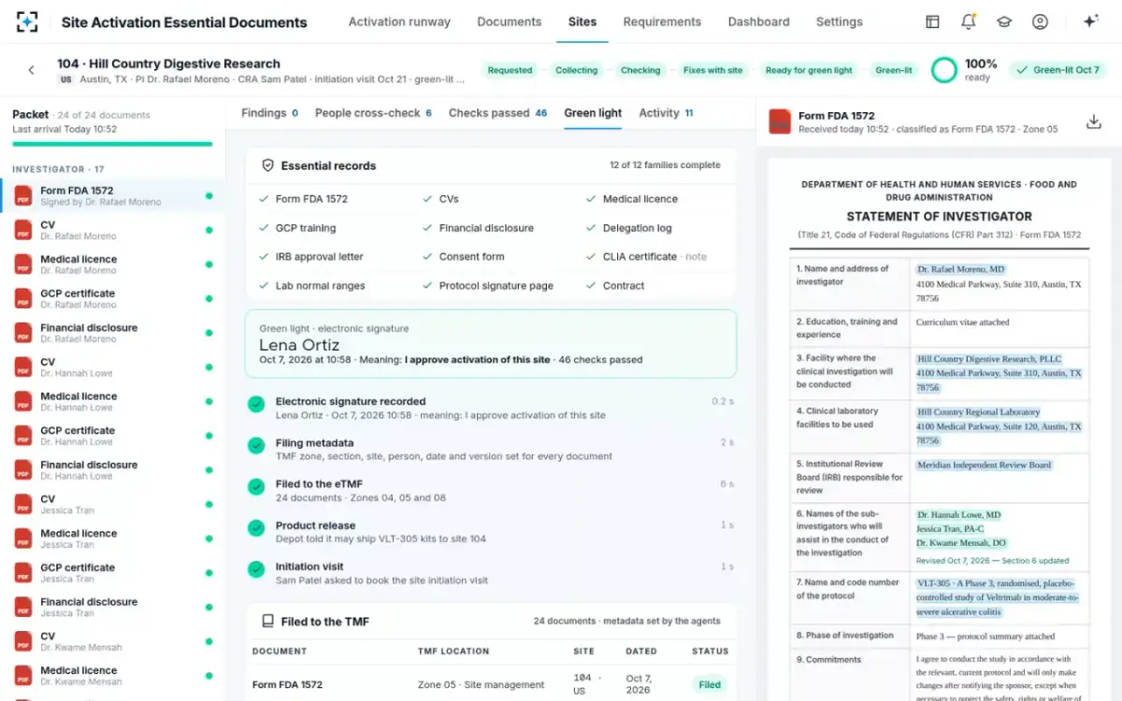Click the US country tag

65,80
